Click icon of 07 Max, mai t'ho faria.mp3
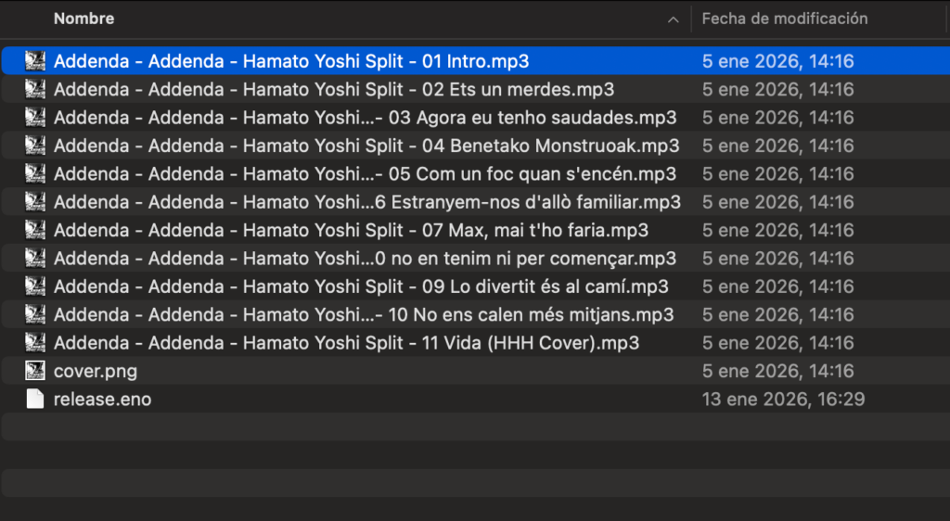The image size is (950, 521). (35, 230)
